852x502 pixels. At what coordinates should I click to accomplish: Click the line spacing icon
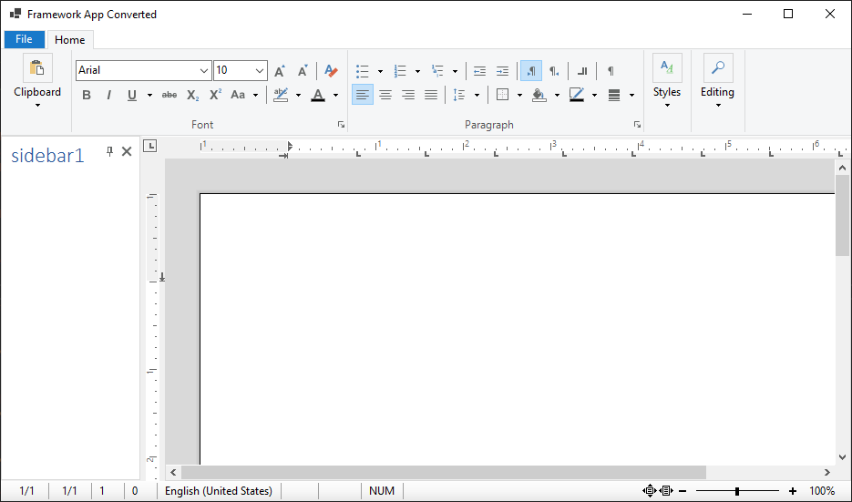point(459,95)
